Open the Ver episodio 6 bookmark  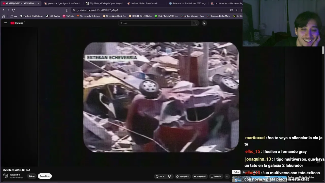tap(88, 16)
